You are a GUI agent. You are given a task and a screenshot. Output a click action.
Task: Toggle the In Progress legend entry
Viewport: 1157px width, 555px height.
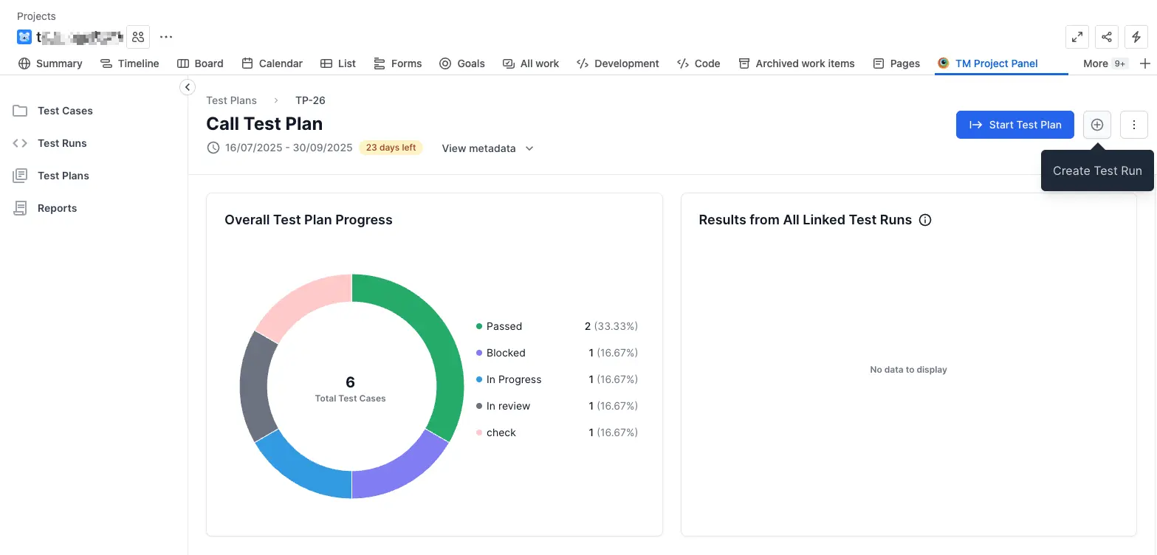[x=513, y=379]
